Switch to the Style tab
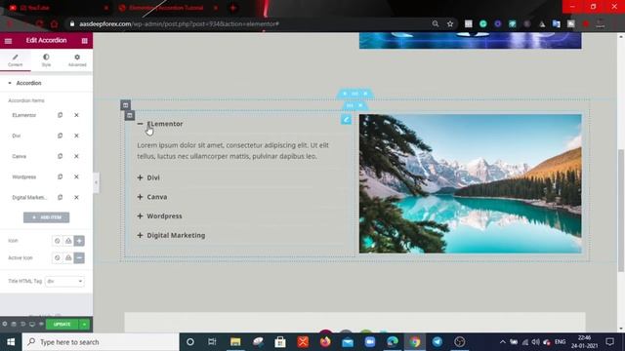Screen dimensions: 625x351 46,60
